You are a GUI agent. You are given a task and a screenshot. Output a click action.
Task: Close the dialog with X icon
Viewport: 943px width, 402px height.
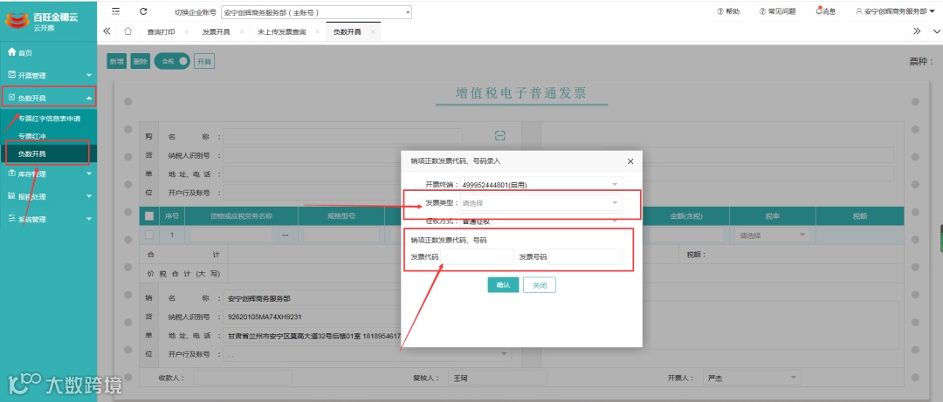(x=630, y=161)
